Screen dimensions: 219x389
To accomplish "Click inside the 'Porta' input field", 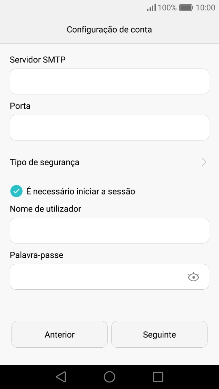I will pyautogui.click(x=109, y=127).
